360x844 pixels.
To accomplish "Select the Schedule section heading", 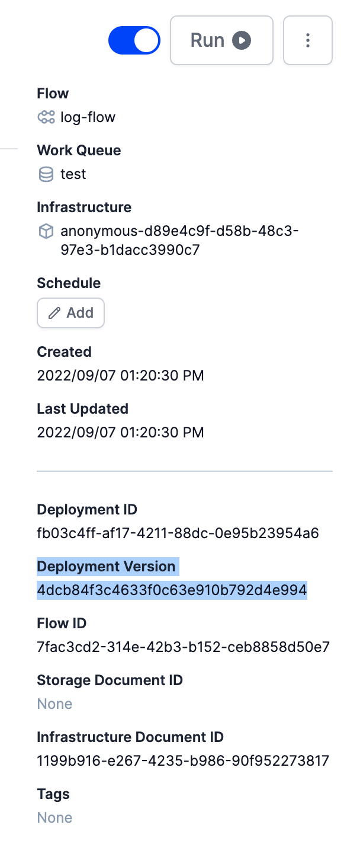I will tap(69, 283).
